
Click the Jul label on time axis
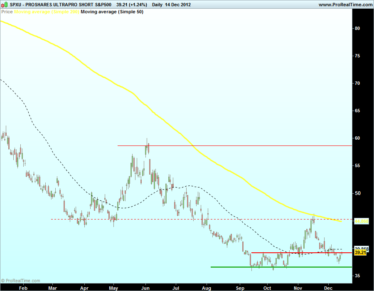click(176, 288)
